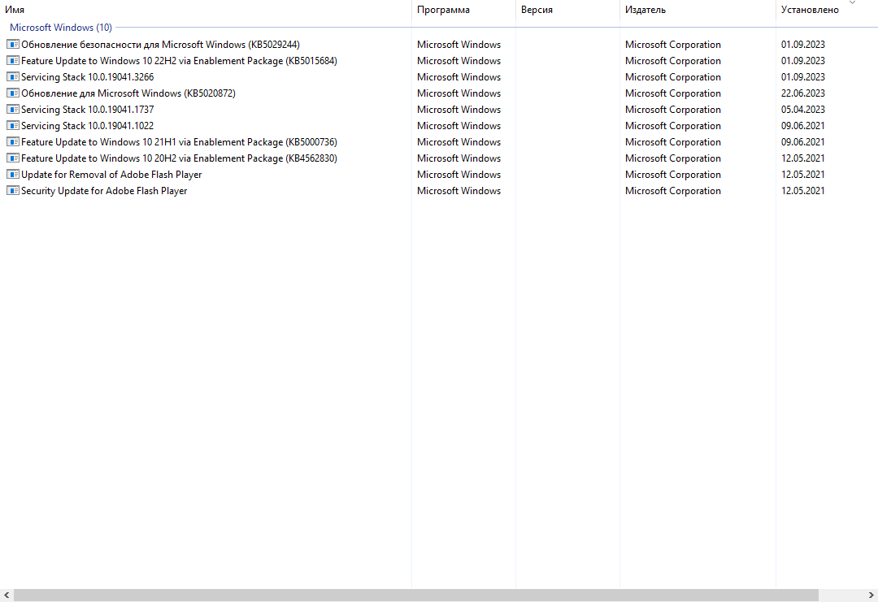The image size is (878, 602).
Task: Click install date 05.04.2023
Action: click(x=803, y=109)
